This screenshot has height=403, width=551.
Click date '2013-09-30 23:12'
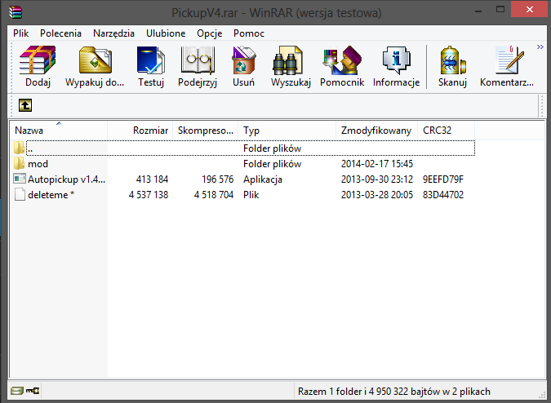[x=376, y=179]
